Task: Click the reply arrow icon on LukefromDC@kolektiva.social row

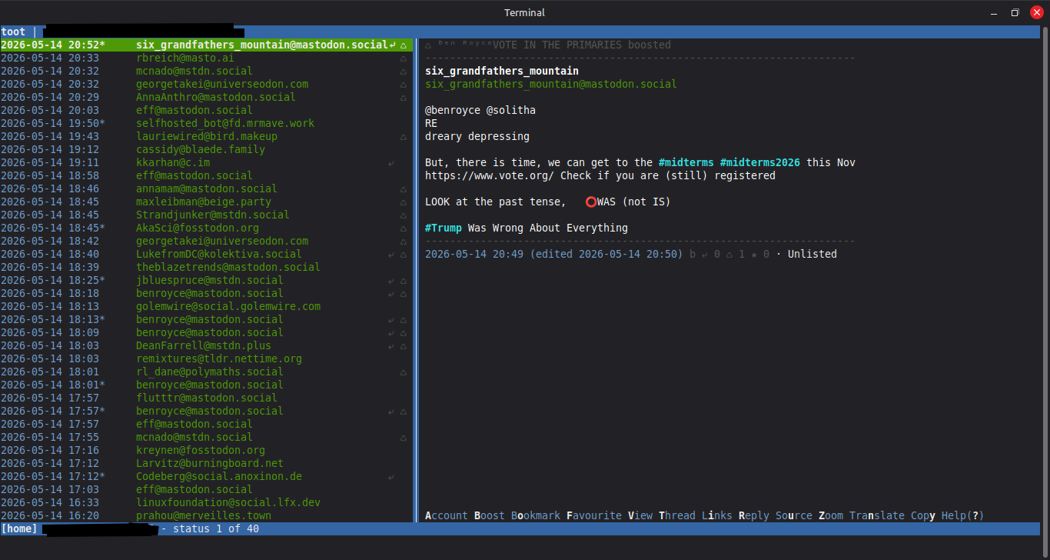Action: coord(391,254)
